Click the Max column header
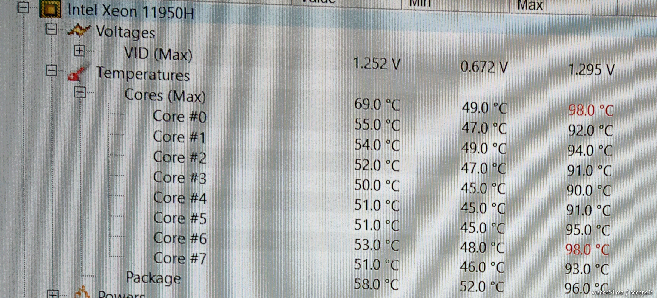The width and height of the screenshot is (657, 298). pyautogui.click(x=530, y=5)
